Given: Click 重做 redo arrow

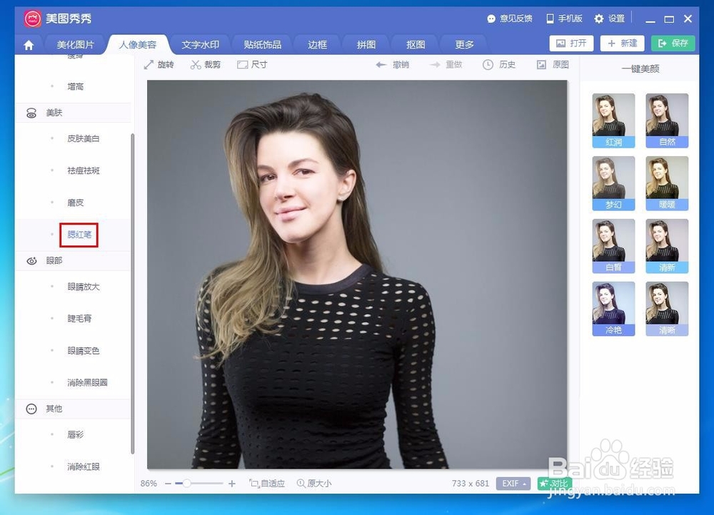Looking at the screenshot, I should 446,65.
